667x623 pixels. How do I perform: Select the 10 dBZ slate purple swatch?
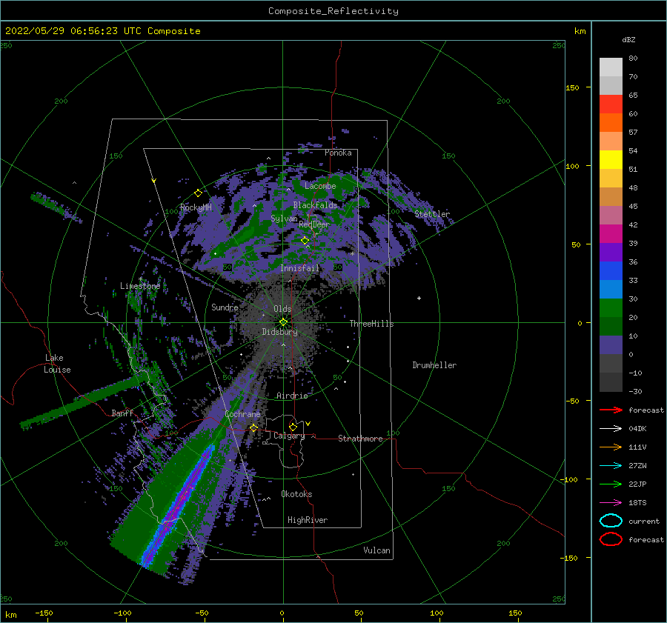(611, 344)
